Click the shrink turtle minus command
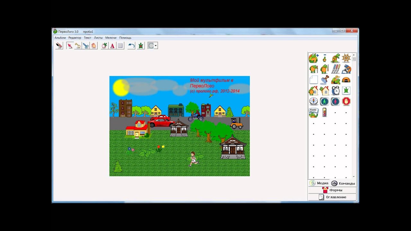 pyautogui.click(x=325, y=58)
